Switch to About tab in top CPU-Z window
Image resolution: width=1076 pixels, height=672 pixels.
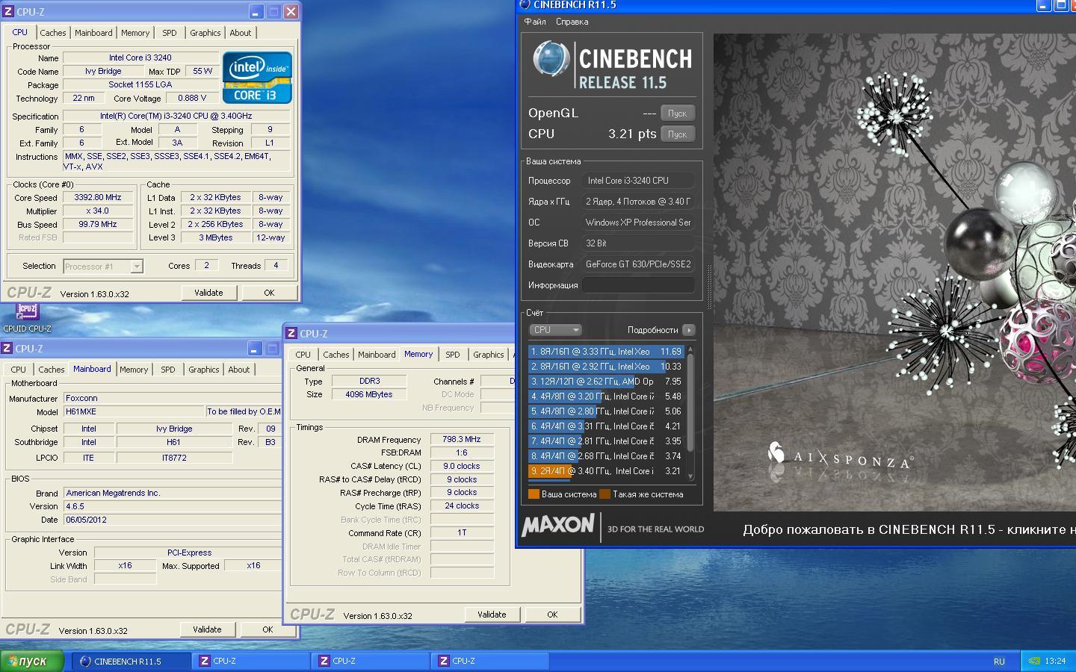click(x=241, y=33)
